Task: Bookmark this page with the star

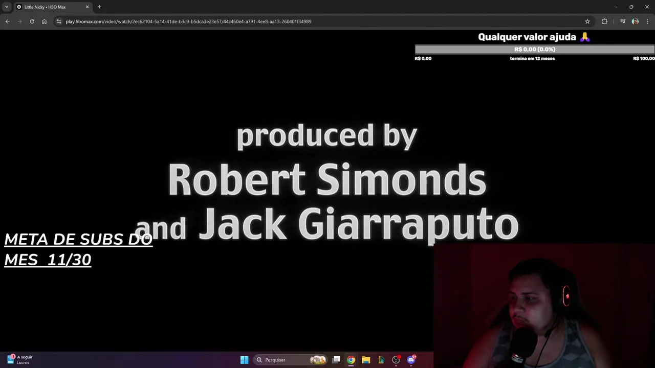Action: click(x=587, y=21)
